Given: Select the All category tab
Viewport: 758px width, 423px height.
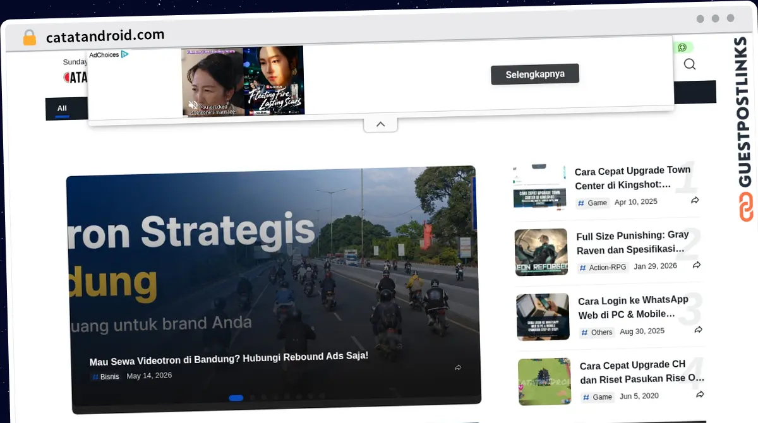Looking at the screenshot, I should [x=62, y=109].
